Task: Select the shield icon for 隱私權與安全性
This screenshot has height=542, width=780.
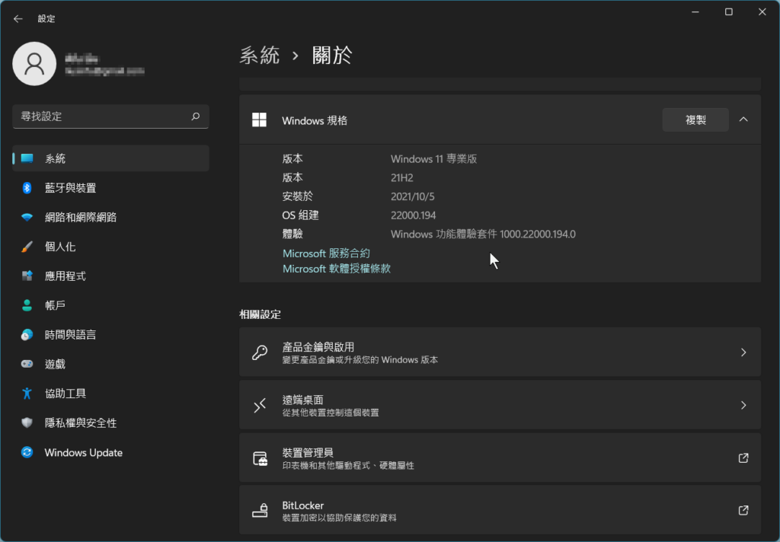Action: pos(27,422)
